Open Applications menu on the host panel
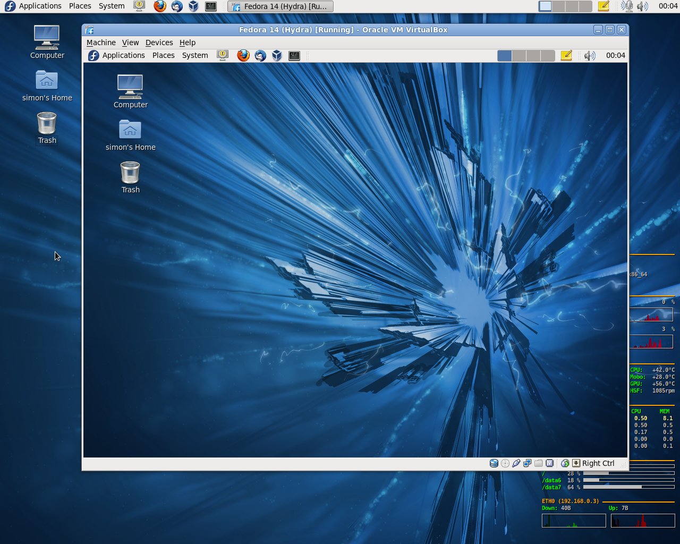 coord(40,6)
